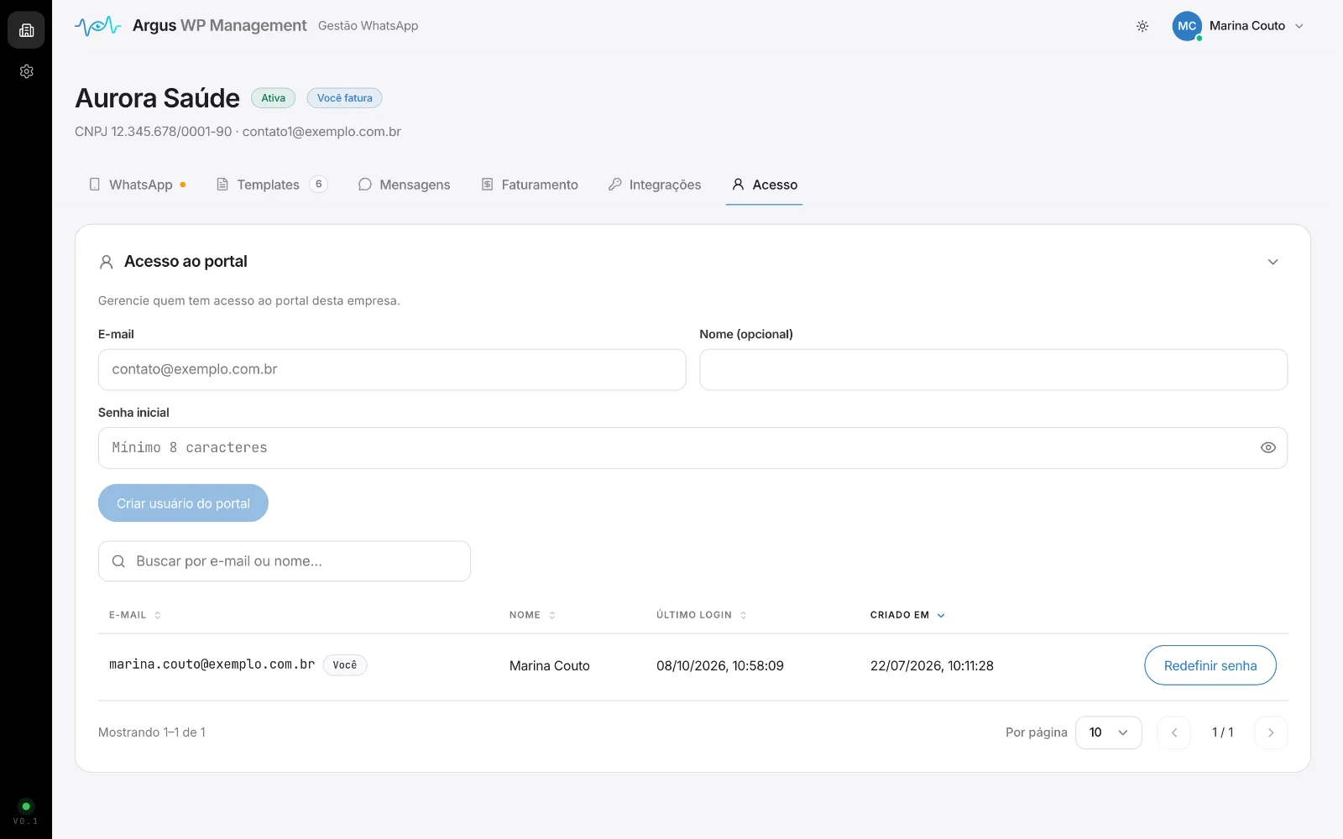1343x839 pixels.
Task: Go to next page arrow
Action: tap(1270, 732)
